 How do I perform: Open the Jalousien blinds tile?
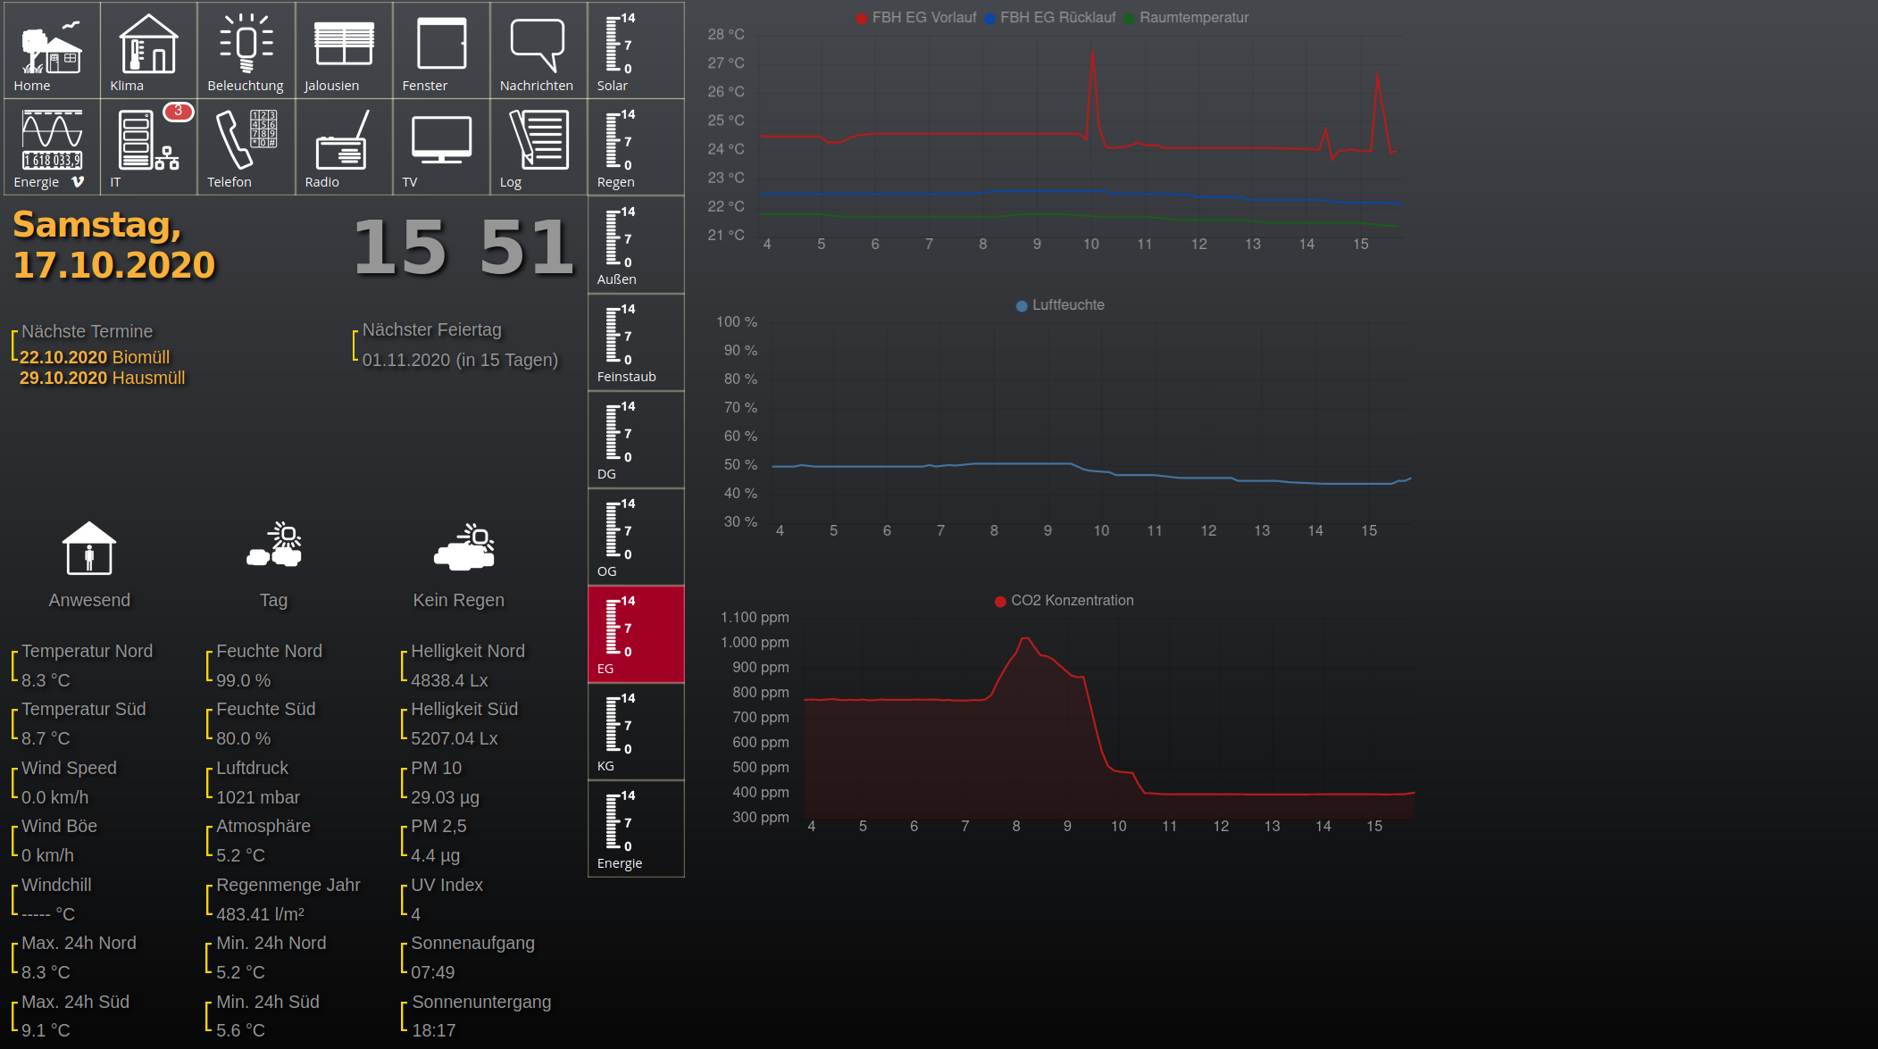[x=343, y=50]
